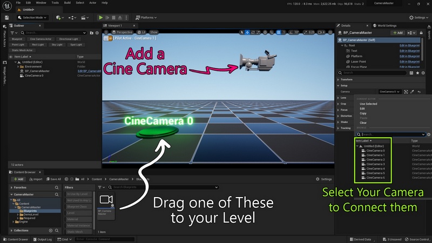Toggle the Directional Light filter chip

click(69, 39)
